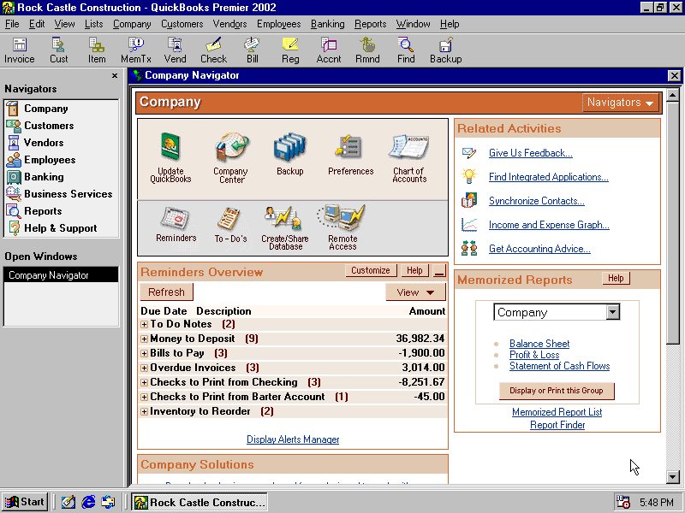The image size is (685, 513).
Task: Click the Backup floppy disks icon in Company panel
Action: 289,154
